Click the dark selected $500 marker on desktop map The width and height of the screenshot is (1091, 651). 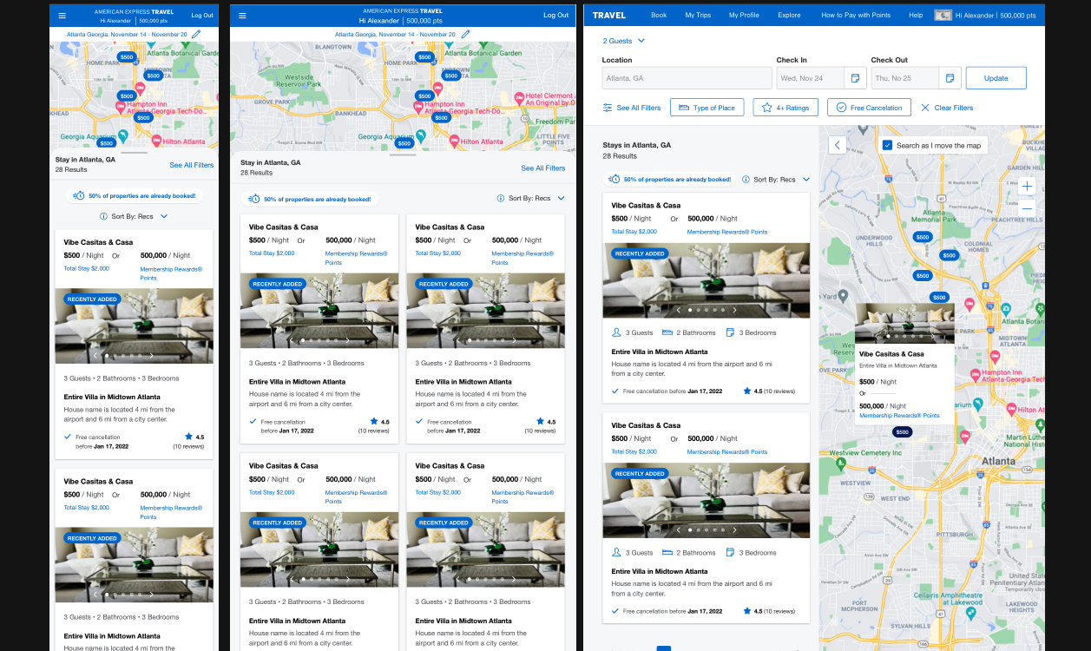(903, 431)
